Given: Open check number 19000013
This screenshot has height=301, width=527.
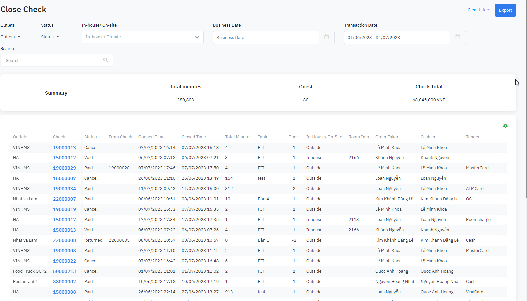Looking at the screenshot, I should click(x=64, y=148).
